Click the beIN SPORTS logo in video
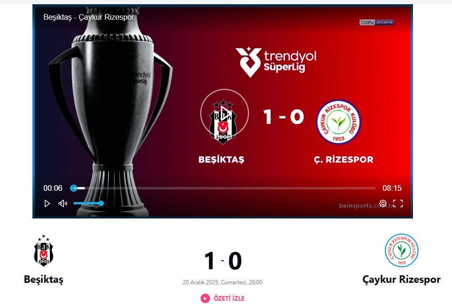 tap(376, 22)
